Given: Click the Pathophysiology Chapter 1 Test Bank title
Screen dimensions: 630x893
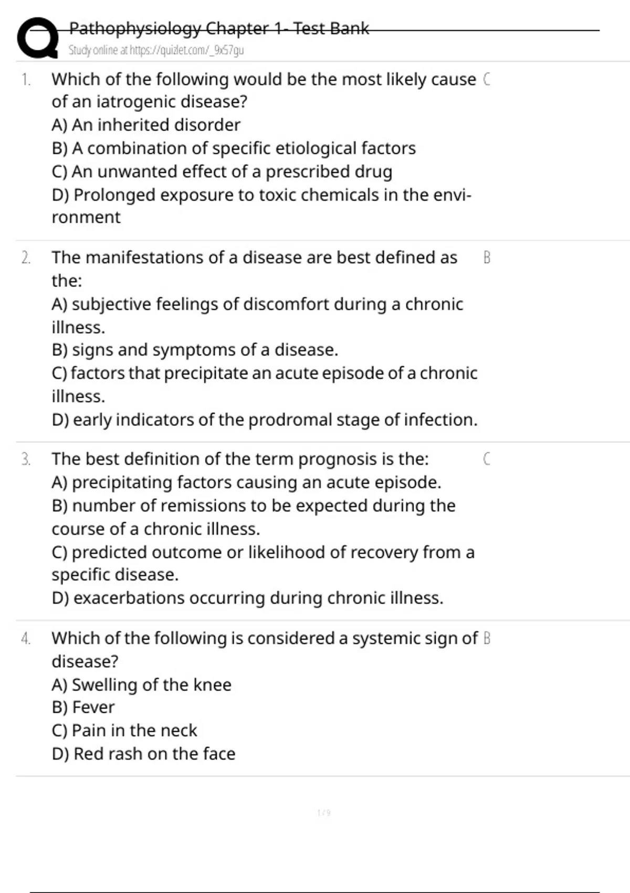Looking at the screenshot, I should (x=219, y=28).
